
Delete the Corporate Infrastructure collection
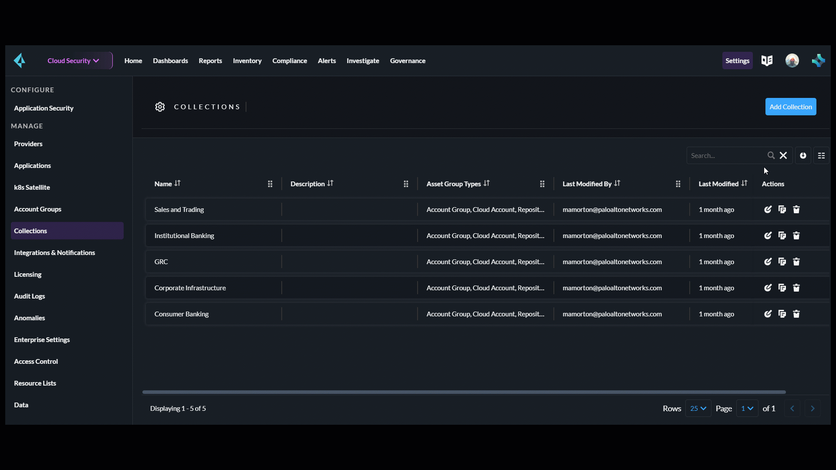(796, 288)
